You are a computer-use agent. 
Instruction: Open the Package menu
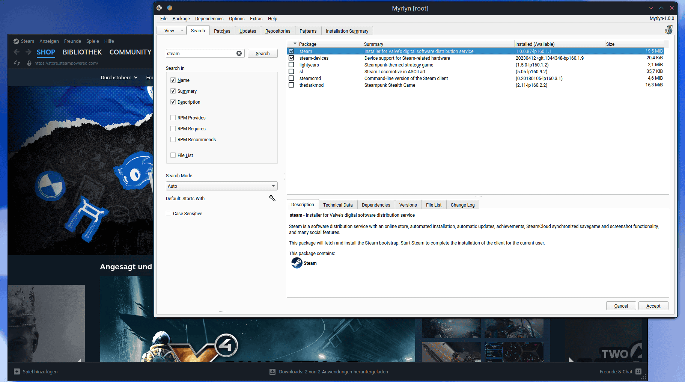181,19
